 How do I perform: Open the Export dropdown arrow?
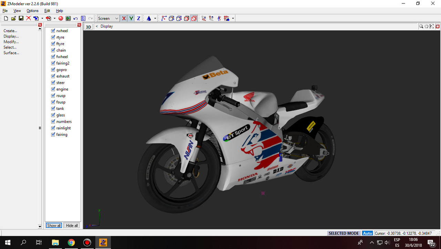pos(54,18)
